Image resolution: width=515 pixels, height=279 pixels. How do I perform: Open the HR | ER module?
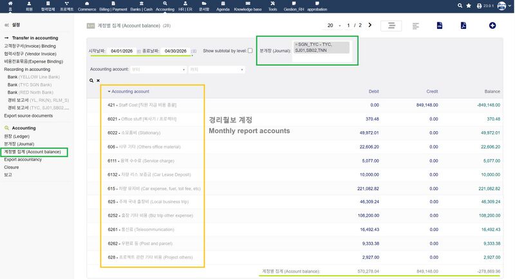pyautogui.click(x=185, y=6)
